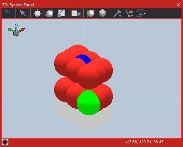Click the green axis arrow on the orientation gizmo
The image size is (183, 147).
[11, 30]
